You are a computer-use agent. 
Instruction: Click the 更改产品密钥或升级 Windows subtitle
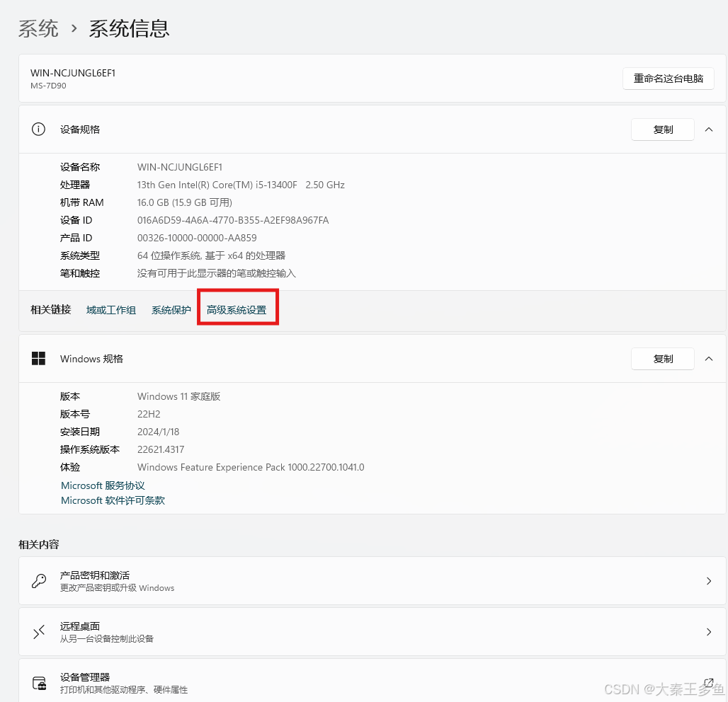pyautogui.click(x=117, y=588)
